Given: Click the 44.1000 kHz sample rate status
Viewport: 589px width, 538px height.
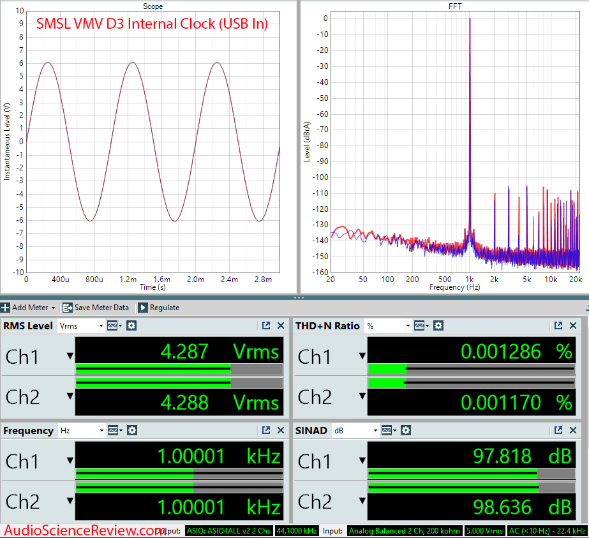Looking at the screenshot, I should coord(297,531).
